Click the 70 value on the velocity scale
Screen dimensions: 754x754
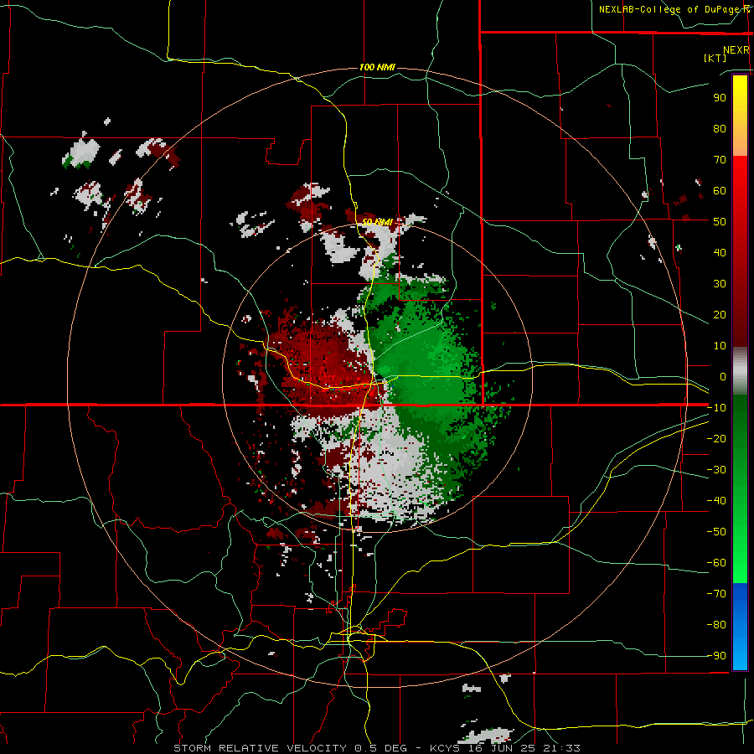point(720,160)
